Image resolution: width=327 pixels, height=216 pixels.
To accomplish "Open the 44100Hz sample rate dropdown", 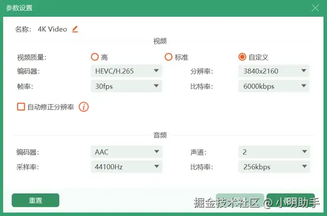I will click(x=127, y=167).
